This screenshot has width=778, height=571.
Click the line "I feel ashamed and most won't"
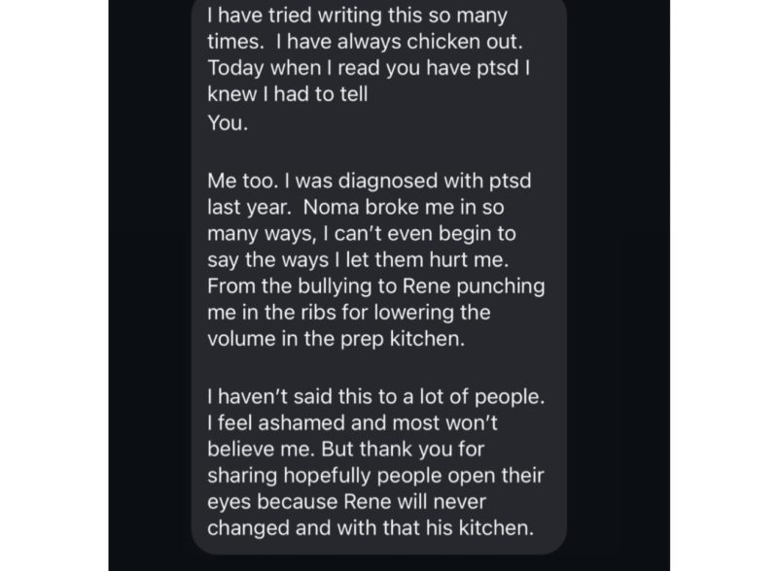(348, 424)
